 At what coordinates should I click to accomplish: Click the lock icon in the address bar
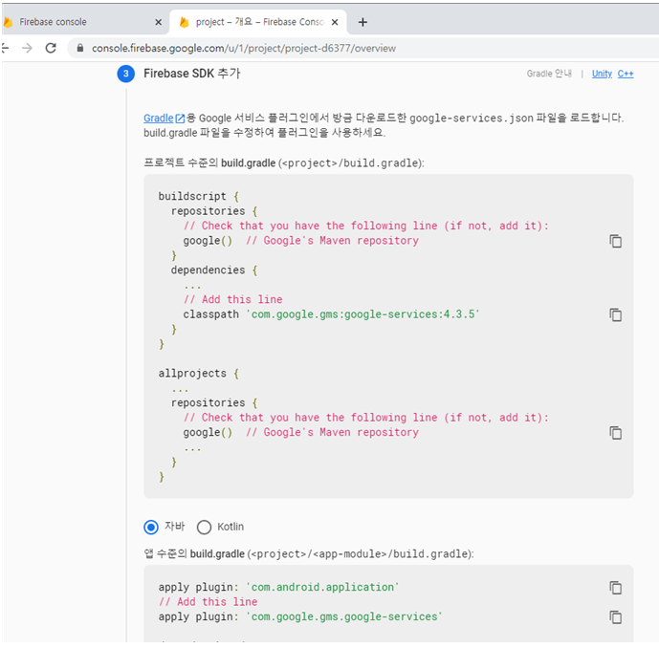coord(79,48)
